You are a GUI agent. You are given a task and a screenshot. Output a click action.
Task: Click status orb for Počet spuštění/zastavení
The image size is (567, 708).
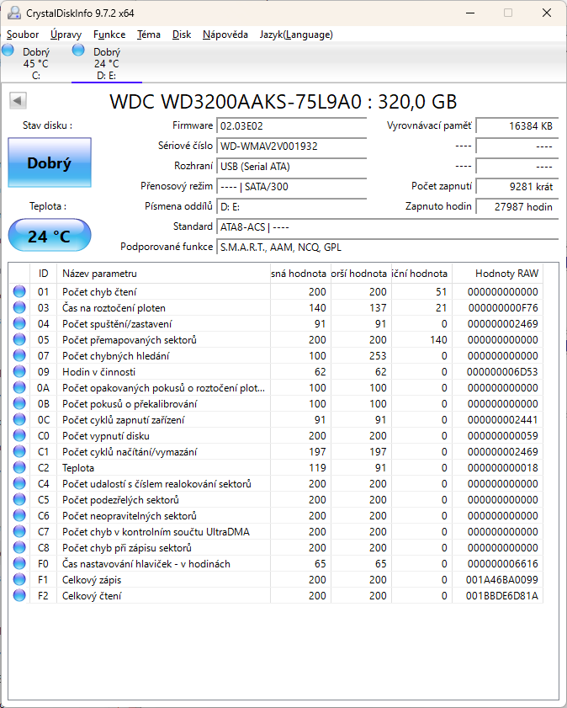[19, 324]
